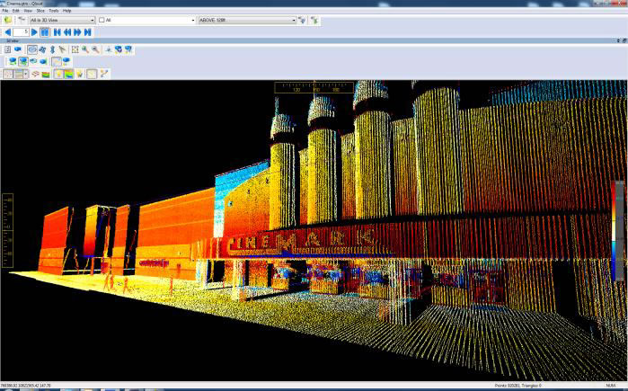The image size is (628, 391).
Task: Click the yellow open-file icon
Action: tap(7, 20)
